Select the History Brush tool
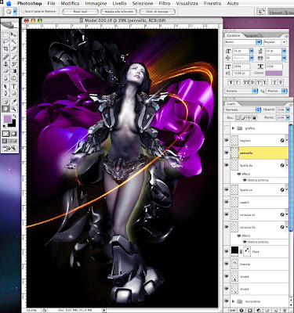The height and width of the screenshot is (313, 294). click(13, 64)
